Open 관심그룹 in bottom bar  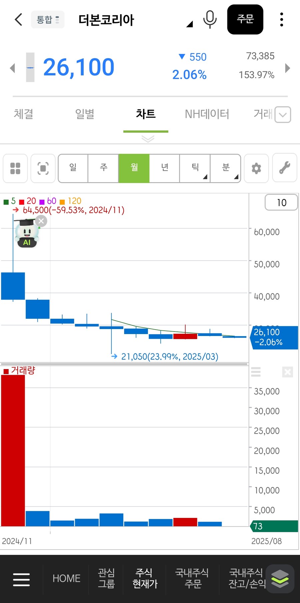106,578
